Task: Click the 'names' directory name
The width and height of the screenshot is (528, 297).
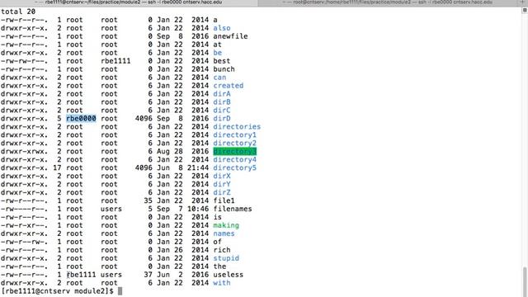Action: pyautogui.click(x=224, y=233)
